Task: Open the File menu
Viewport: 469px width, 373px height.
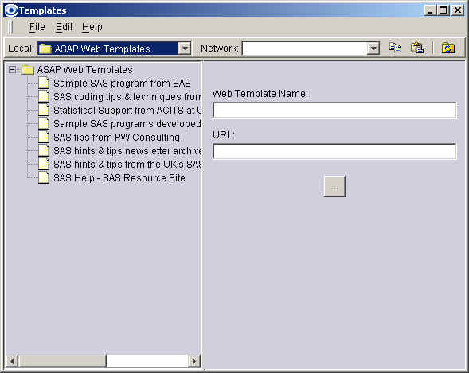Action: (x=37, y=27)
